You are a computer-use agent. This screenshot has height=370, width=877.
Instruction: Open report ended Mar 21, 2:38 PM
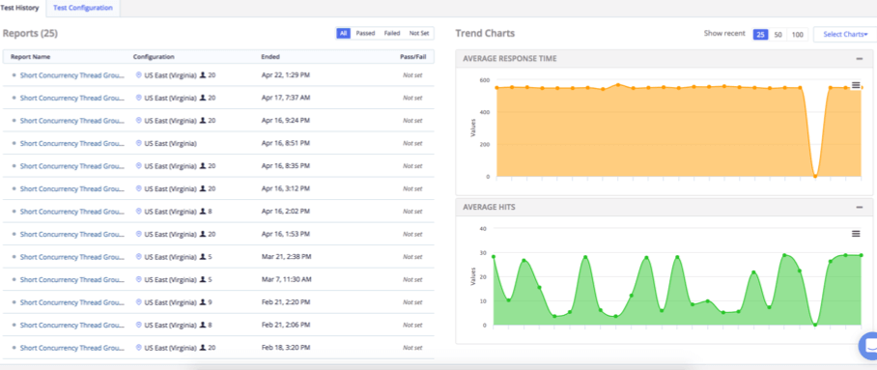click(71, 257)
